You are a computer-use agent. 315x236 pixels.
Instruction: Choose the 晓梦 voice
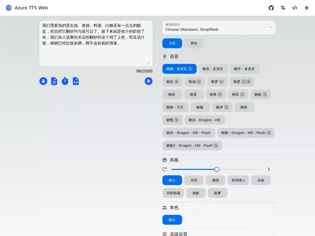(x=217, y=82)
